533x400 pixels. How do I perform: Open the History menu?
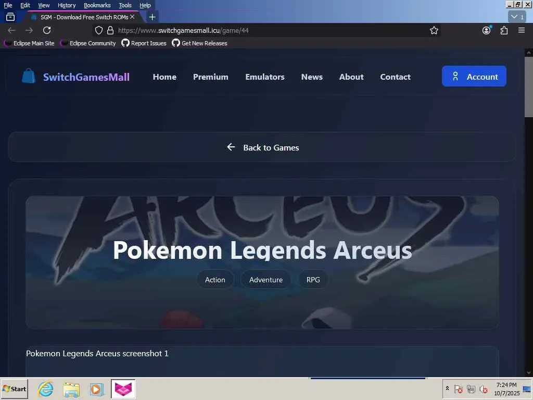pos(67,5)
